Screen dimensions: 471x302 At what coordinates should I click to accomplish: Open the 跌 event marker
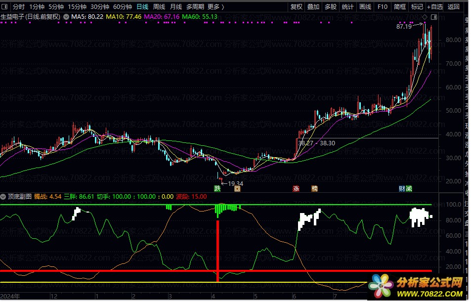(x=217, y=189)
